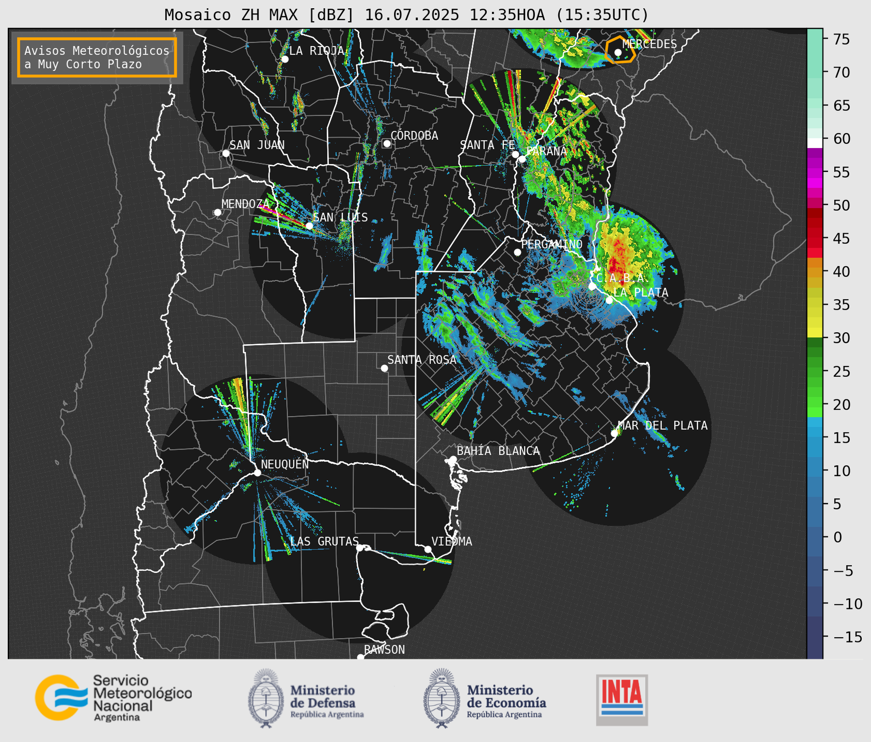The width and height of the screenshot is (871, 742).
Task: Click the Paraná city marker dot
Action: (x=522, y=159)
